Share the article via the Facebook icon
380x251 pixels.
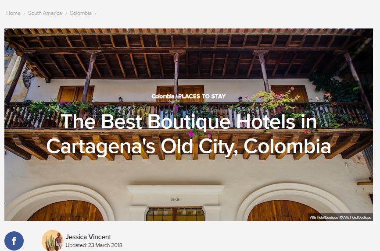point(14,241)
